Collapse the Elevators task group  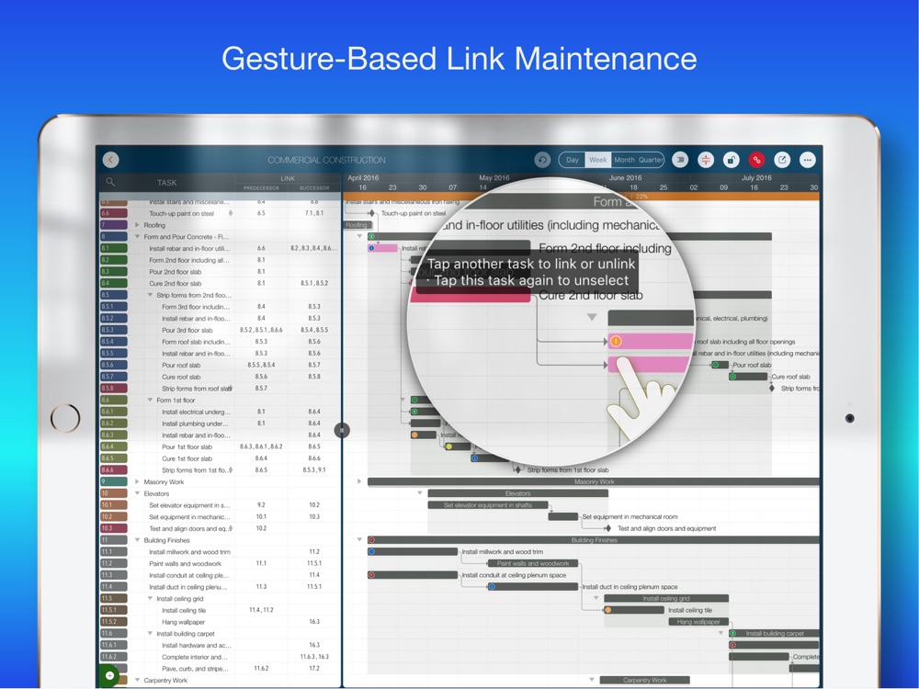[x=138, y=493]
